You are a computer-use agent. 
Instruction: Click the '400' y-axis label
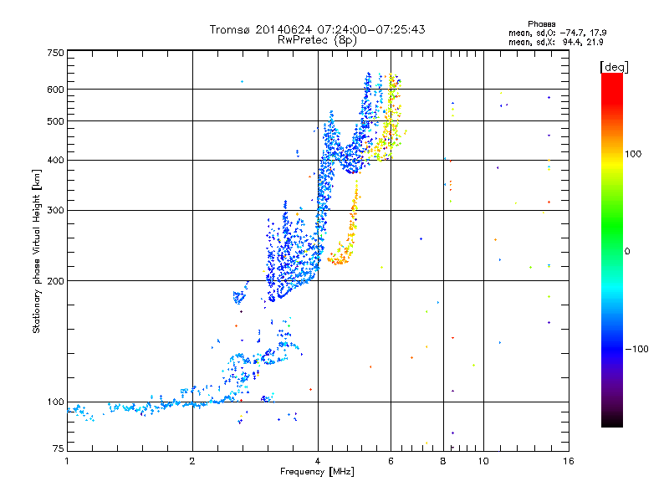point(56,161)
